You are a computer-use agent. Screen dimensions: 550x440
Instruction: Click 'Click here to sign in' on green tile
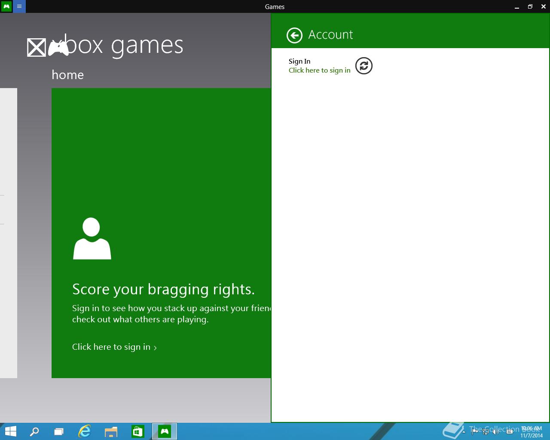(x=114, y=347)
